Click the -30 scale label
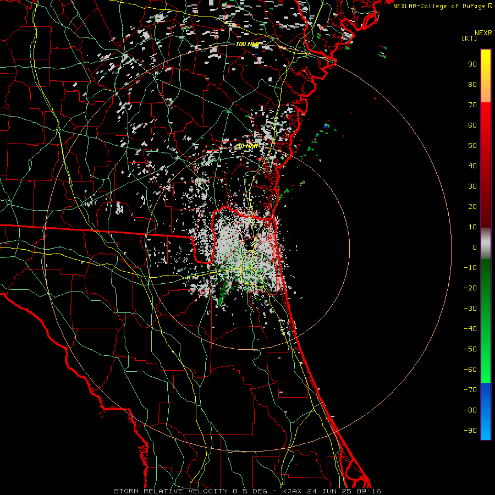This screenshot has height=495, width=495. pyautogui.click(x=470, y=309)
